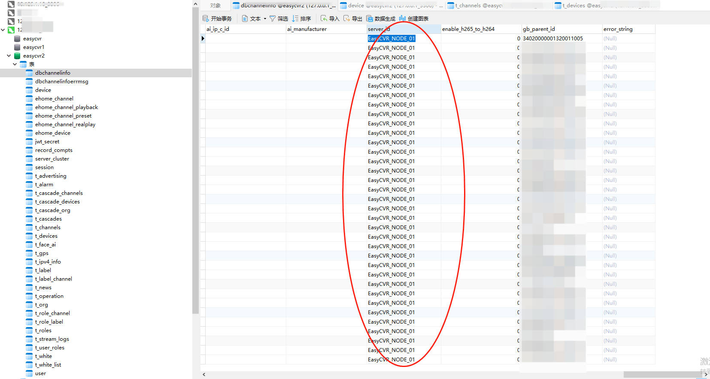The width and height of the screenshot is (710, 379).
Task: Select the easycvr1 database
Action: (x=33, y=47)
